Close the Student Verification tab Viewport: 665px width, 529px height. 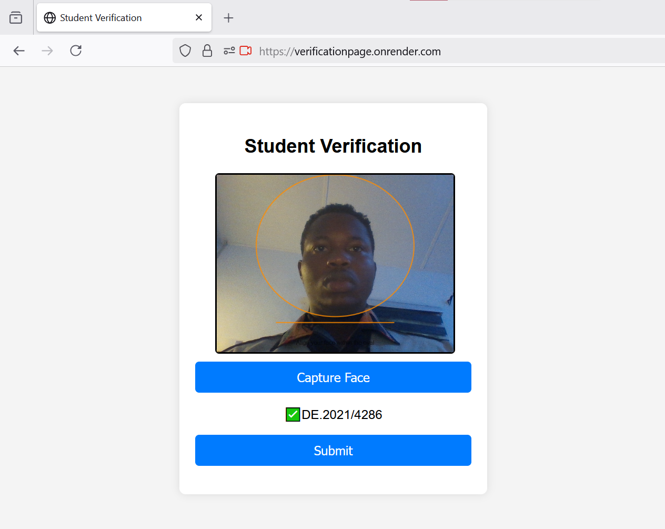[x=198, y=17]
